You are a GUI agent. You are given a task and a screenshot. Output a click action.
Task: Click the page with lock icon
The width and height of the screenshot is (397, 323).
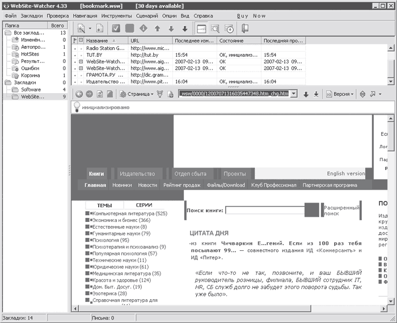coord(171,94)
